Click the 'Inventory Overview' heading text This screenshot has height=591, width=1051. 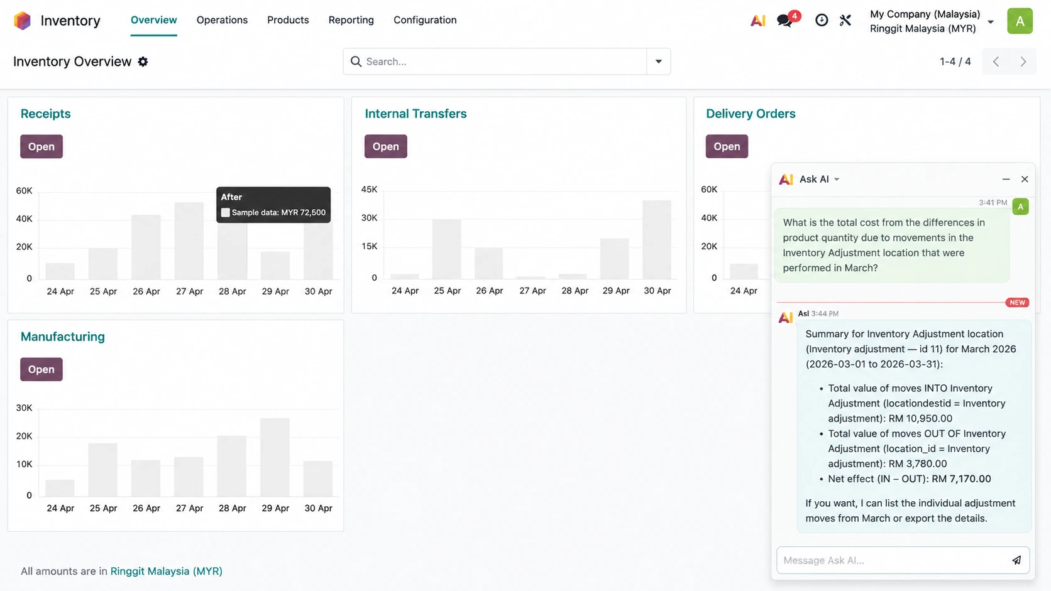72,62
